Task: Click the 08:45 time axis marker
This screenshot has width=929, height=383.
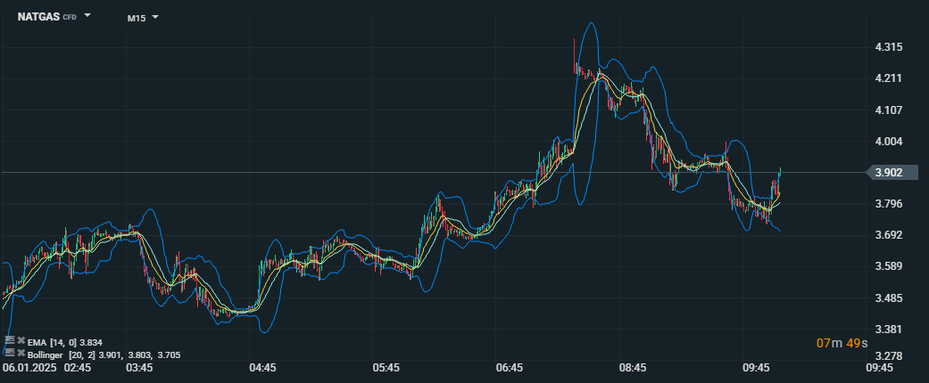Action: [x=633, y=368]
